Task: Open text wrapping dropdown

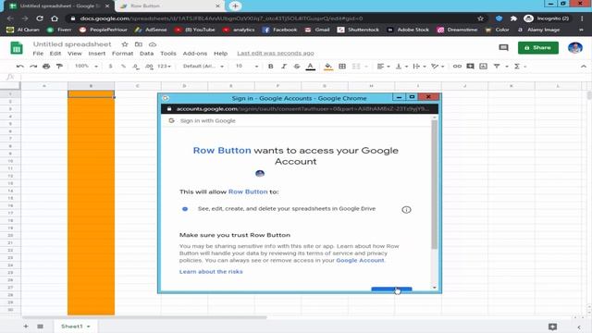Action: point(419,66)
